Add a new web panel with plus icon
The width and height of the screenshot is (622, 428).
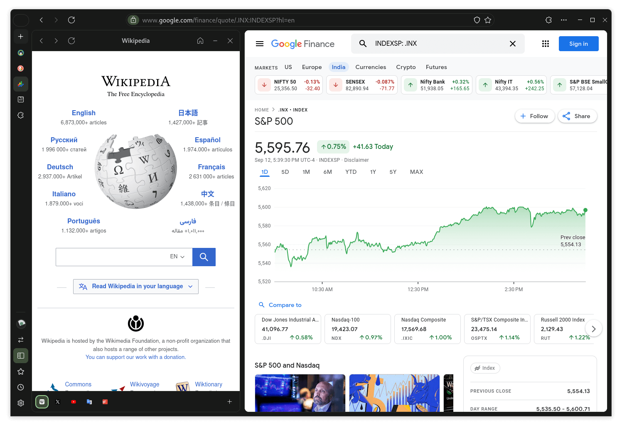coord(229,402)
